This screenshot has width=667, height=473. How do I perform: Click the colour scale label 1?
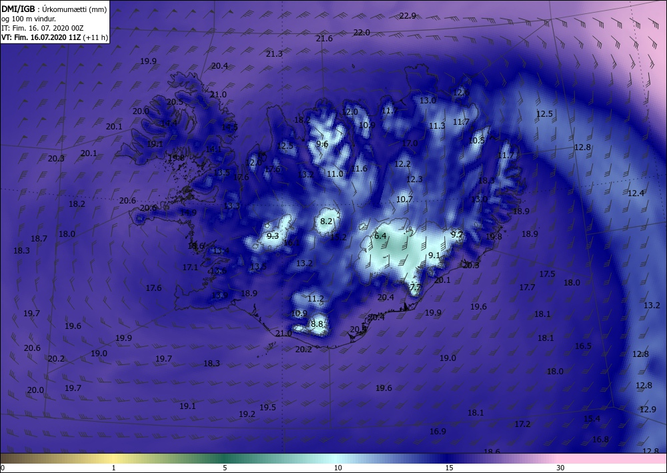pyautogui.click(x=113, y=468)
